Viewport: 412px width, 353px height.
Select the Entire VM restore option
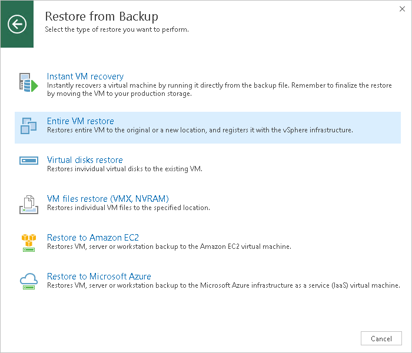tap(80, 121)
